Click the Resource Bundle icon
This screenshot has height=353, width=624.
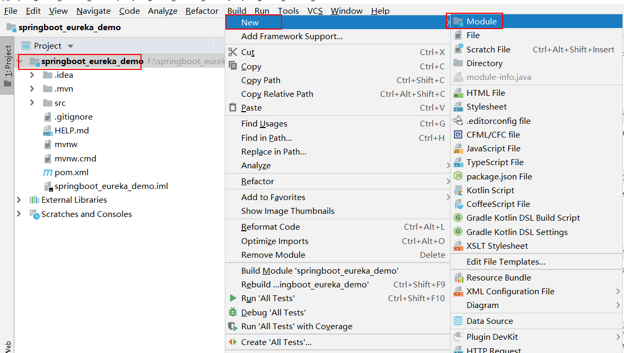coord(458,277)
